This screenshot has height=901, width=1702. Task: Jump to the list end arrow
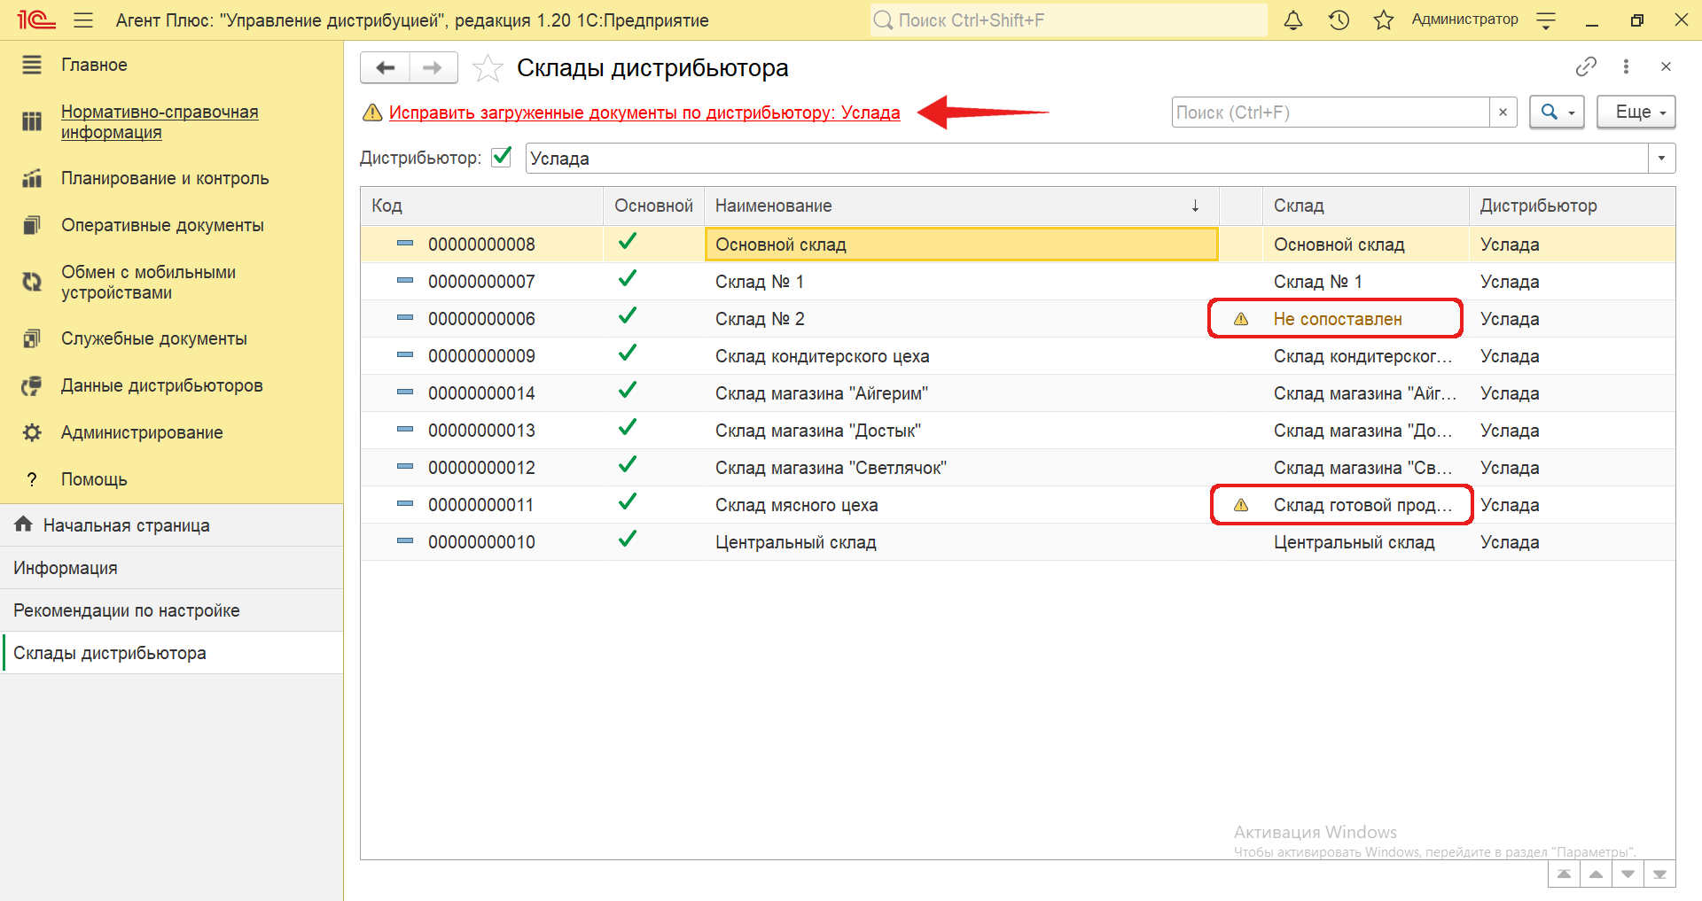(1659, 874)
